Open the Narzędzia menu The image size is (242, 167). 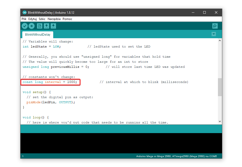click(x=54, y=19)
